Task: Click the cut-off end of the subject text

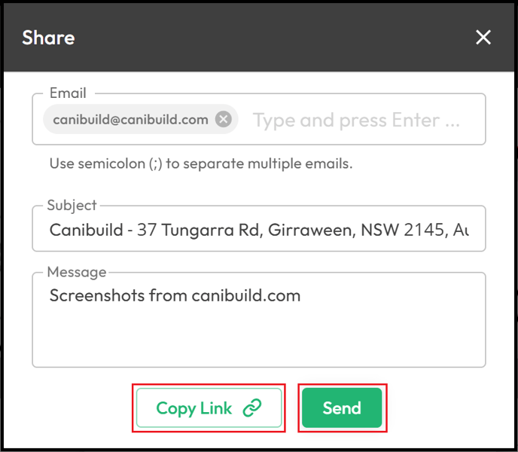Action: tap(461, 230)
